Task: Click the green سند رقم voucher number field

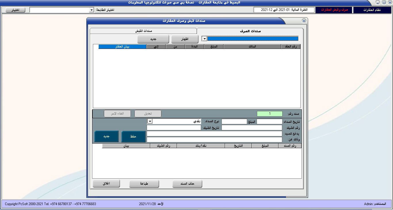Action: pos(270,113)
